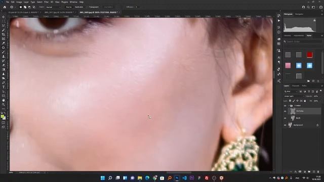Toggle lock image pixels brush icon

pyautogui.click(x=294, y=101)
